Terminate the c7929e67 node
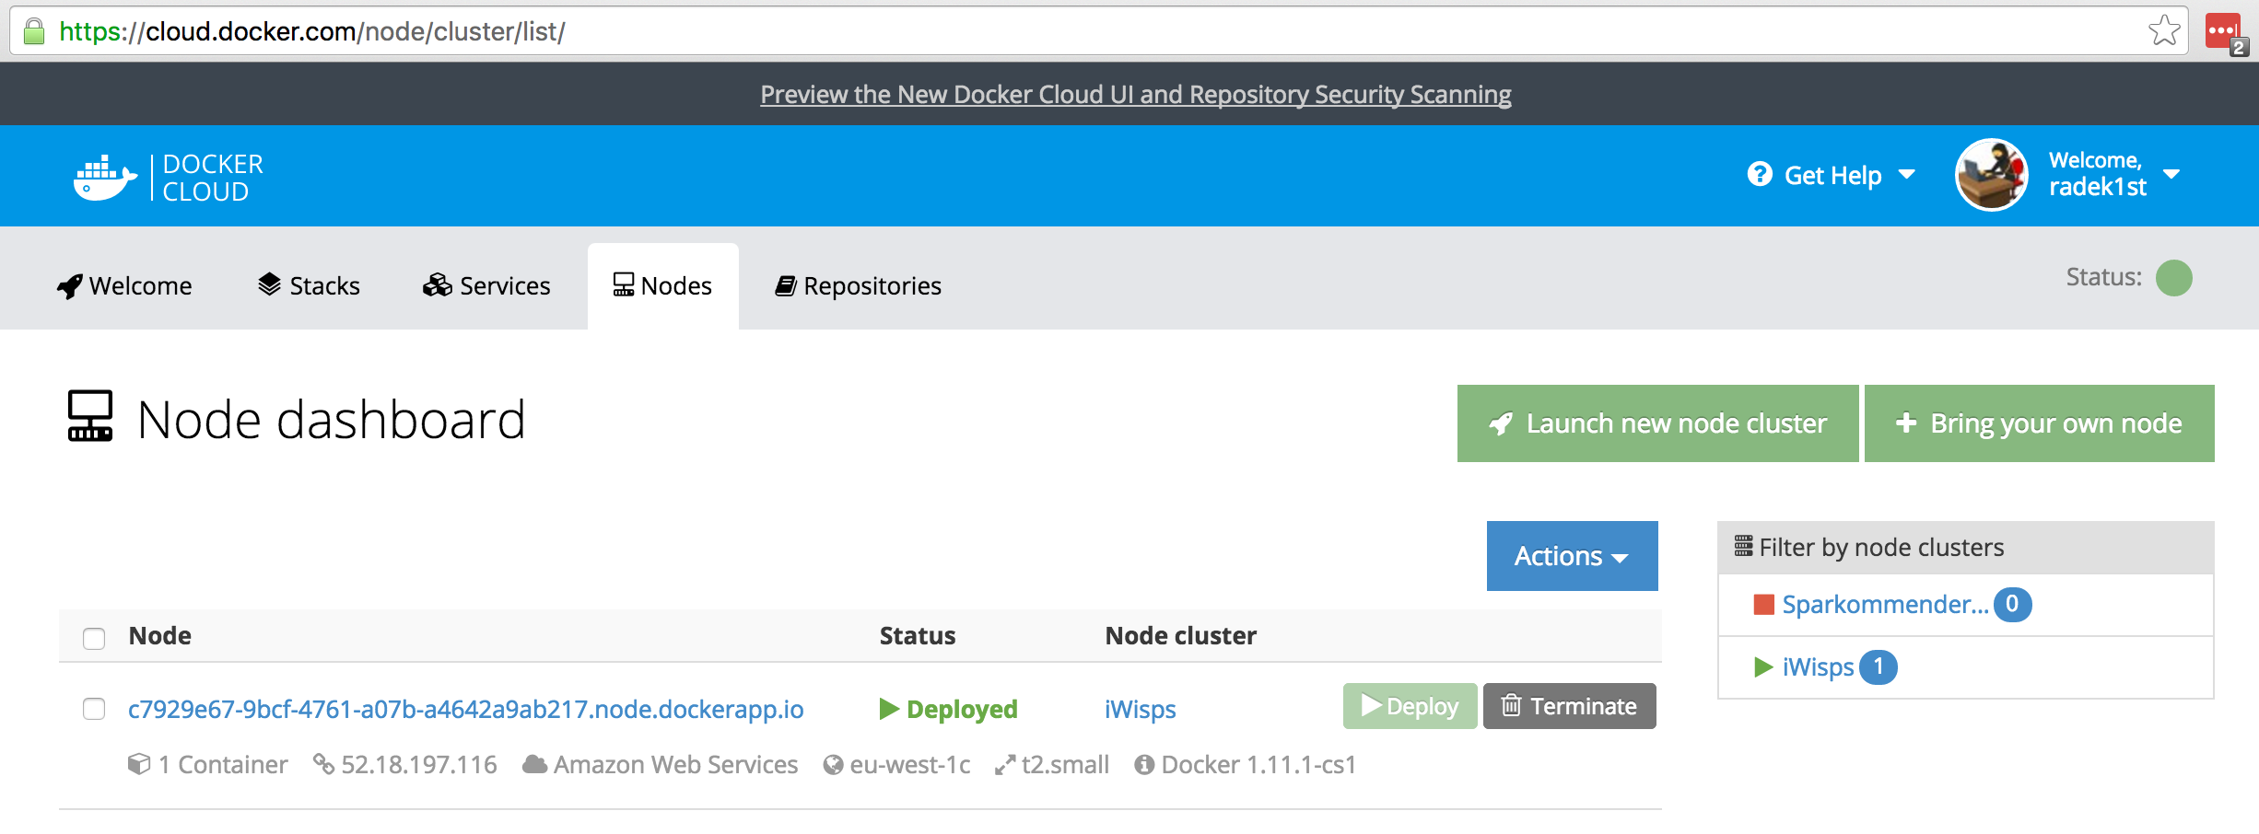Viewport: 2259px width, 834px height. click(1570, 706)
